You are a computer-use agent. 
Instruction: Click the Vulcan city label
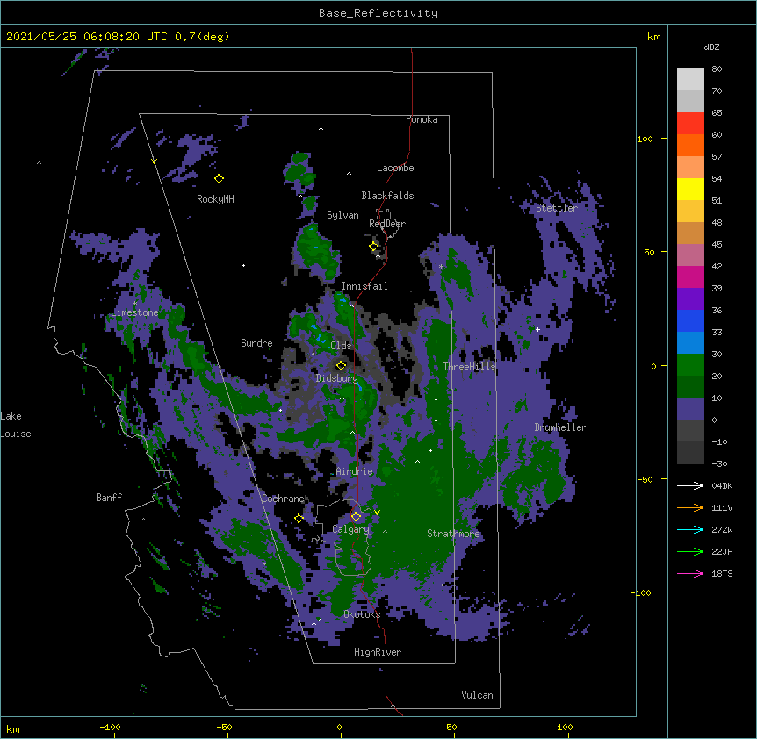click(x=477, y=695)
